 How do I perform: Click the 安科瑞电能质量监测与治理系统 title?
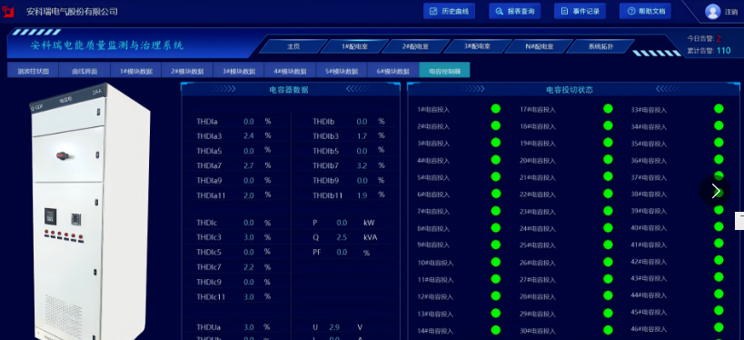(107, 45)
